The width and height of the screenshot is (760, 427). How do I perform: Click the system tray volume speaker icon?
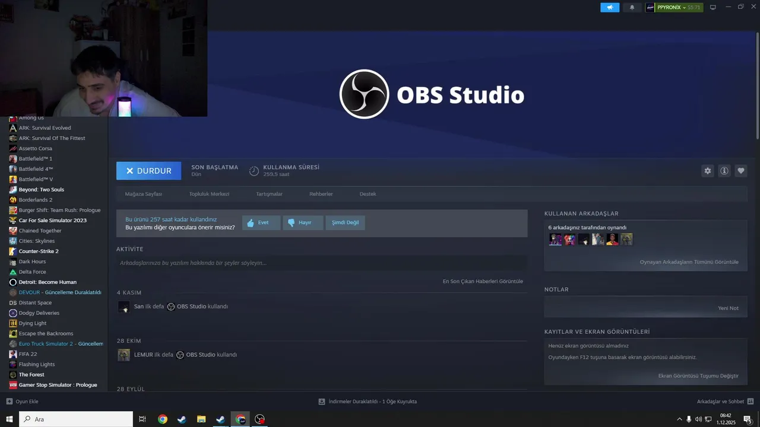click(698, 419)
